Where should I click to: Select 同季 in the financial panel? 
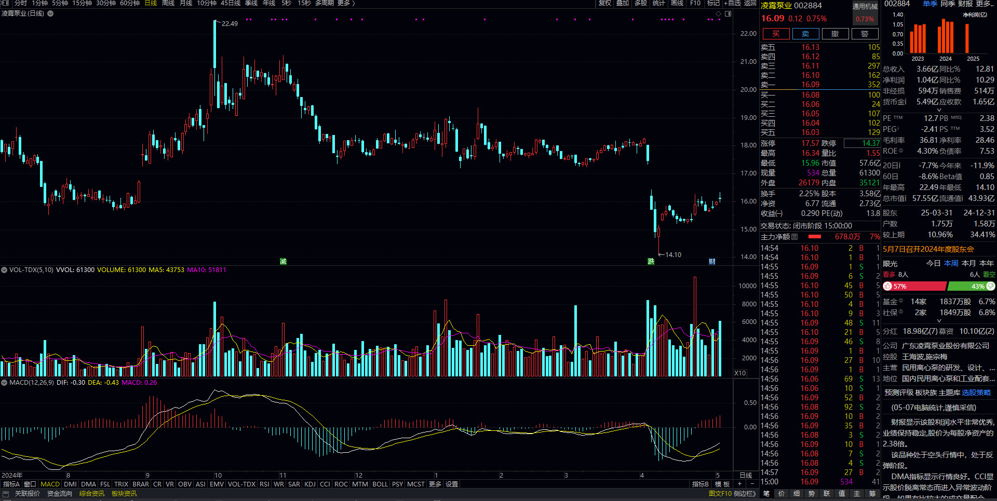pos(948,4)
